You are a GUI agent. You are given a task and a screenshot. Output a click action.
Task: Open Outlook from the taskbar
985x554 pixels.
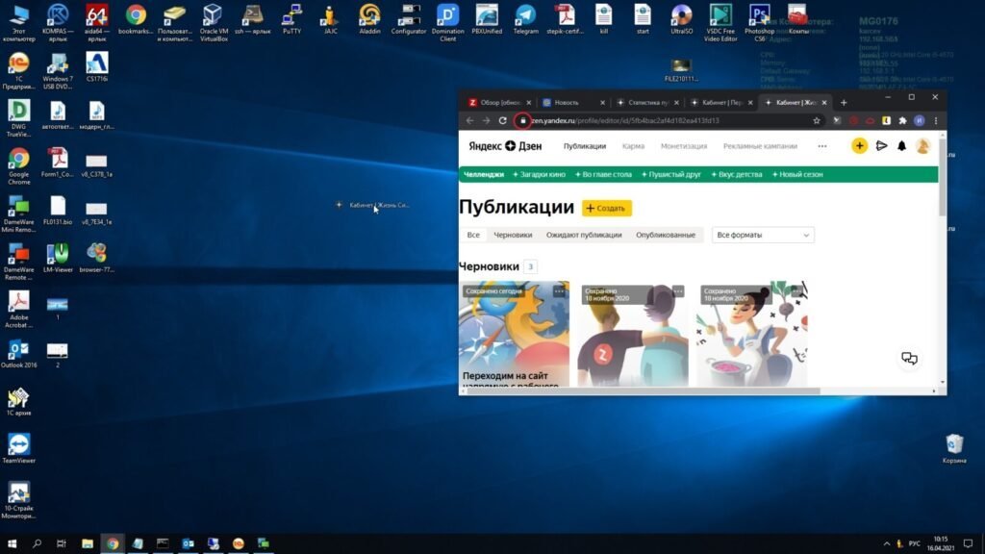pos(188,543)
